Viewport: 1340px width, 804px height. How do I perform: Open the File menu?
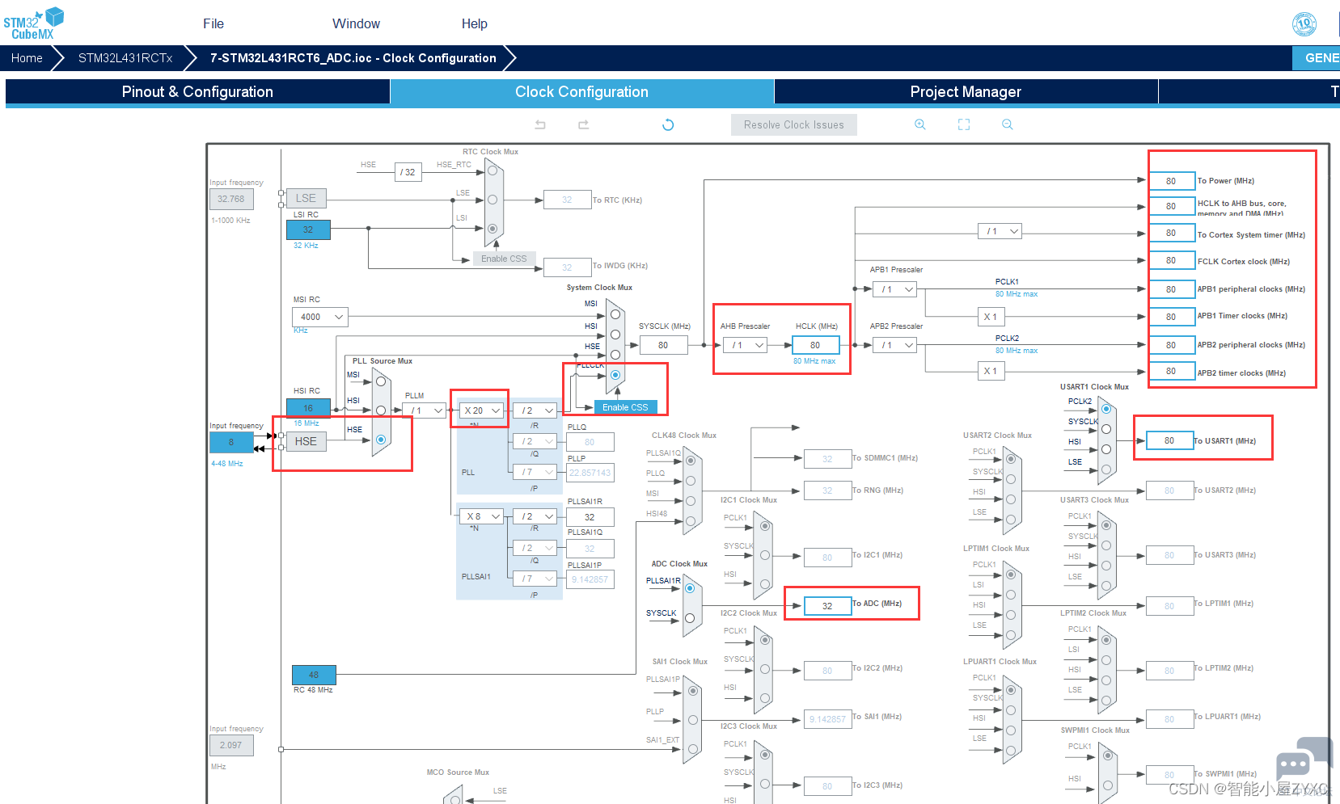tap(213, 23)
